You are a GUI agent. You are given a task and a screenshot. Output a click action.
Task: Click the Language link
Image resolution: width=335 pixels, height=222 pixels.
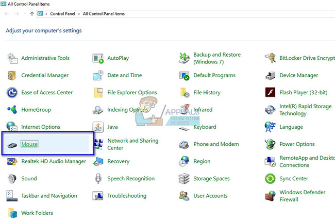click(291, 127)
